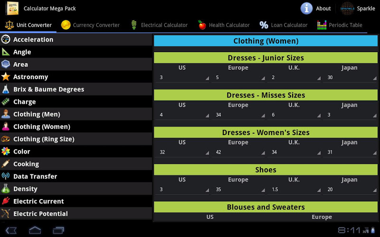Open Women's Sizes US dropdown showing 32
Image resolution: width=380 pixels, height=237 pixels.
pos(183,152)
